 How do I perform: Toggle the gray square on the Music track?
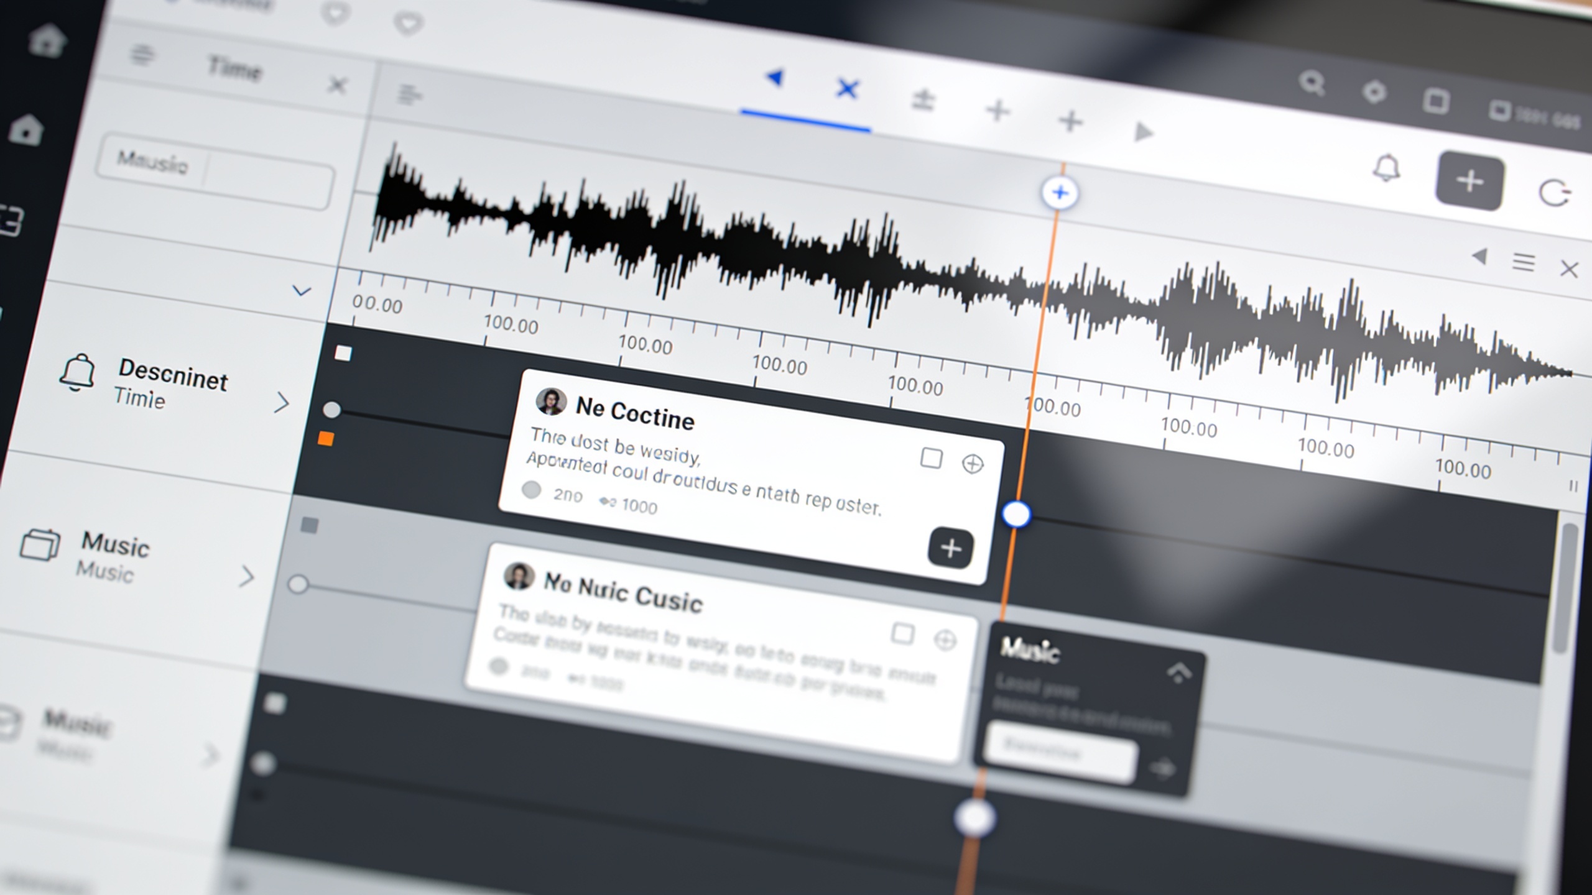[310, 526]
